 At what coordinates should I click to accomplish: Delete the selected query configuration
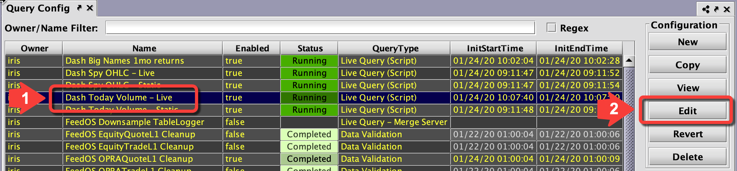(687, 157)
